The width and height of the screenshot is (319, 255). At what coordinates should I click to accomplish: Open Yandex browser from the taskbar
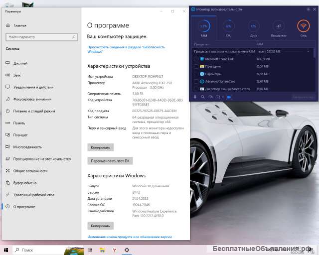click(x=114, y=250)
